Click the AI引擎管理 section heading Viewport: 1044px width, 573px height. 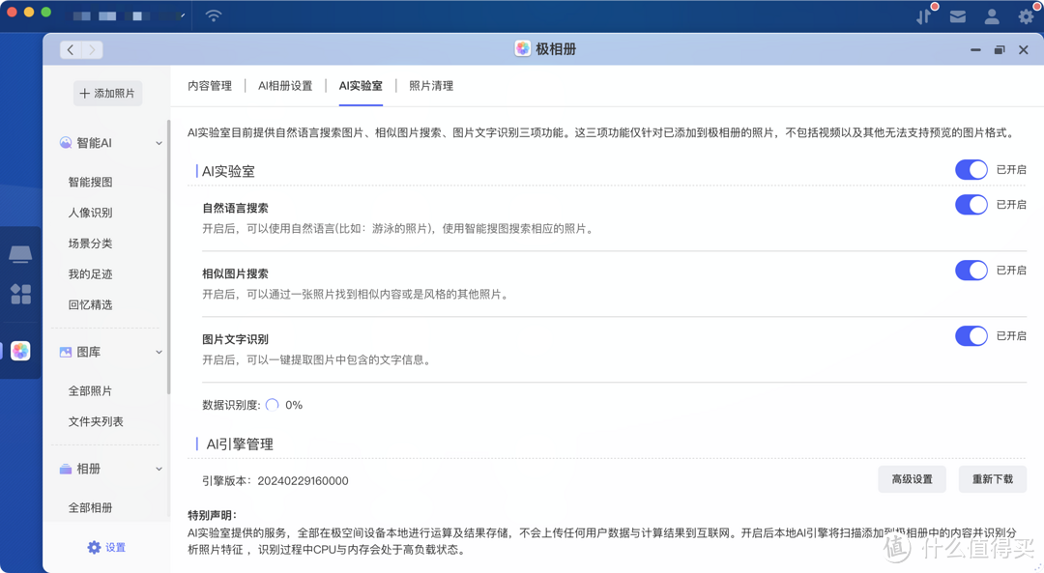point(240,444)
